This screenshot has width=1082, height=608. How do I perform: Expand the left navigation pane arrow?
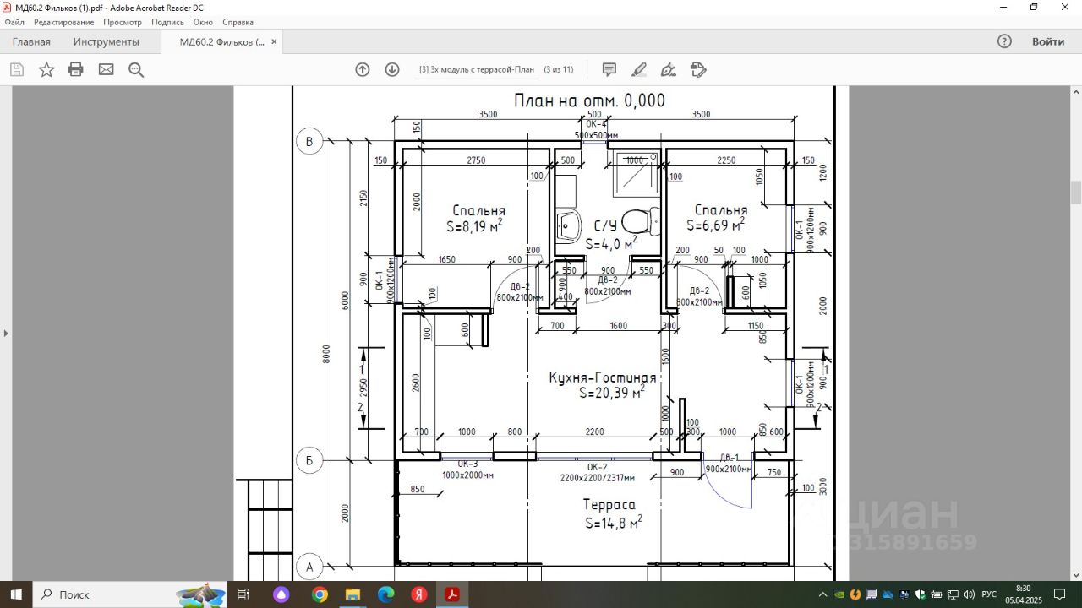pos(6,333)
